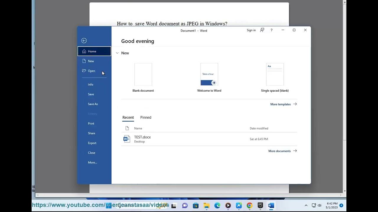The image size is (378, 212).
Task: Launch Microsoft Edge from taskbar
Action: coord(217,206)
